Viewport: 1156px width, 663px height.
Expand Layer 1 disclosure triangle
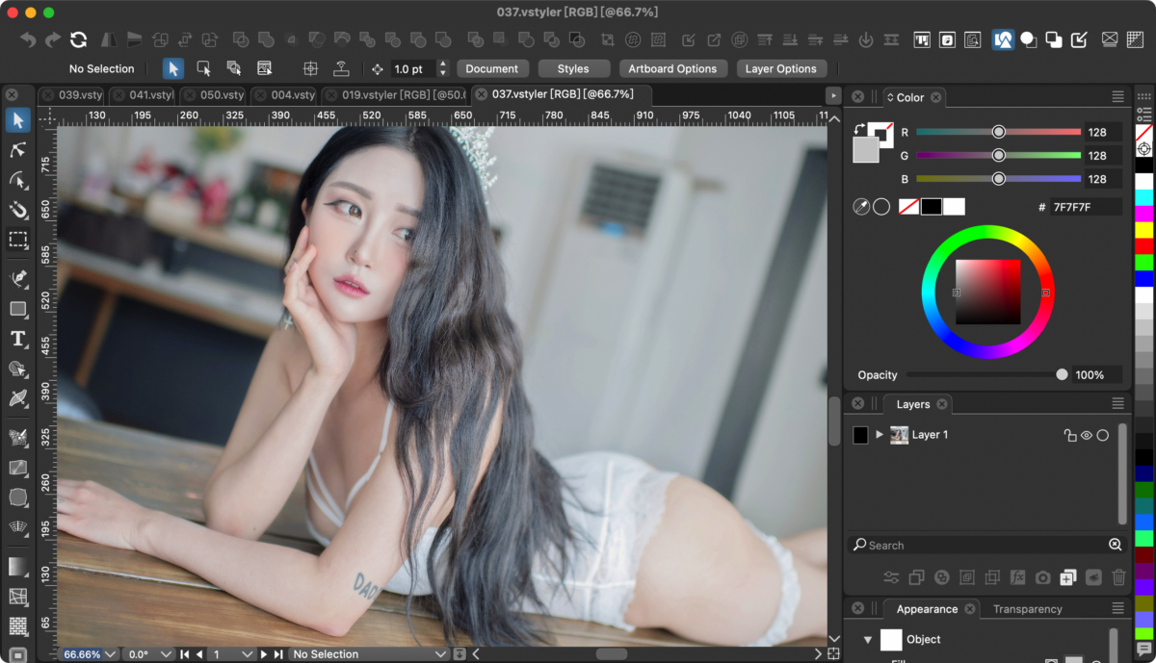pyautogui.click(x=879, y=435)
